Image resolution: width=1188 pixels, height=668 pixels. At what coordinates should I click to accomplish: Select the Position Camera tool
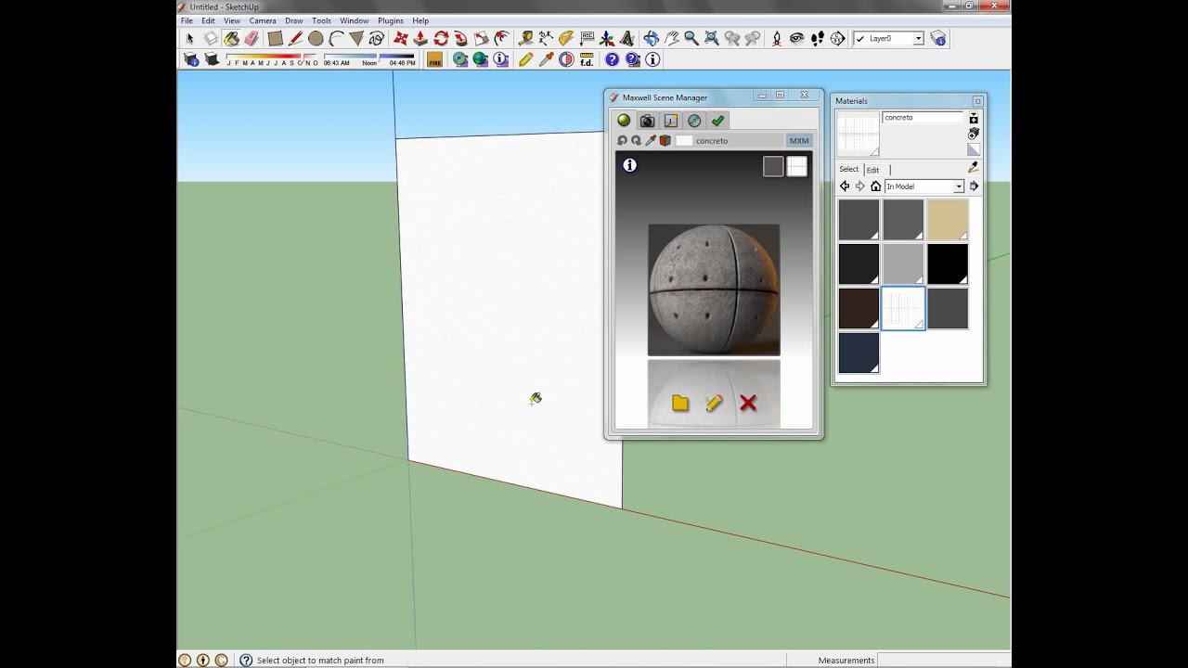777,39
